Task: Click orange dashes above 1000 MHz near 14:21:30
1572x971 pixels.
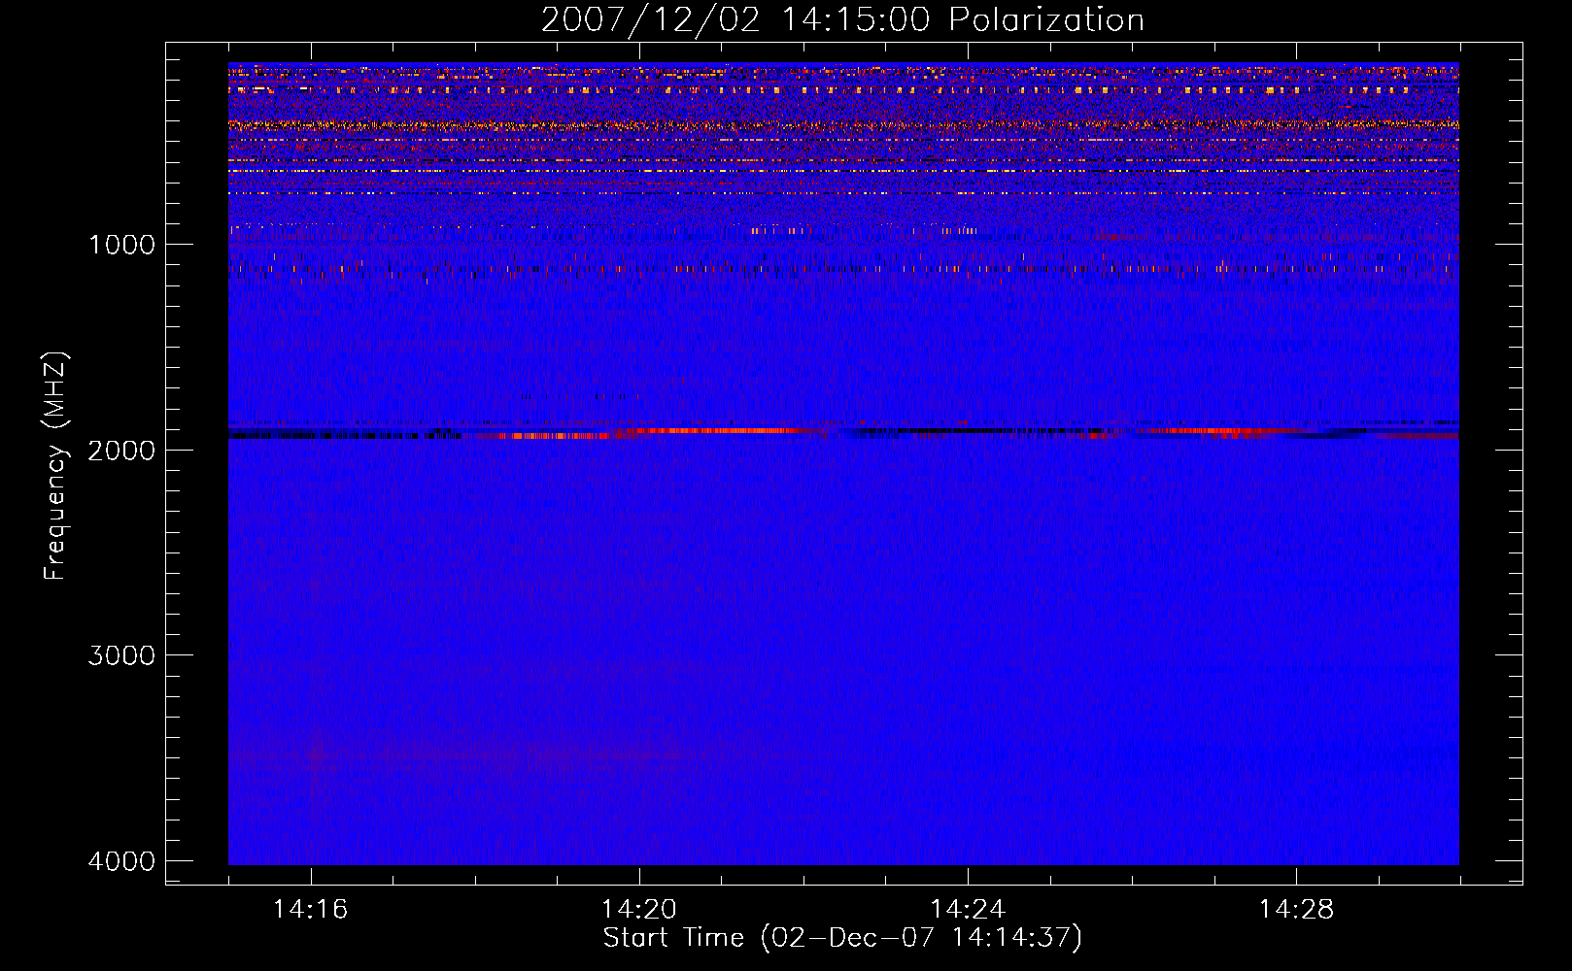Action: click(777, 231)
